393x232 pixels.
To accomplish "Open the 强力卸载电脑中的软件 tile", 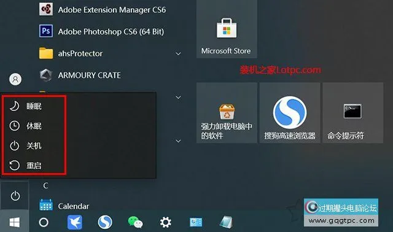I will click(x=227, y=113).
